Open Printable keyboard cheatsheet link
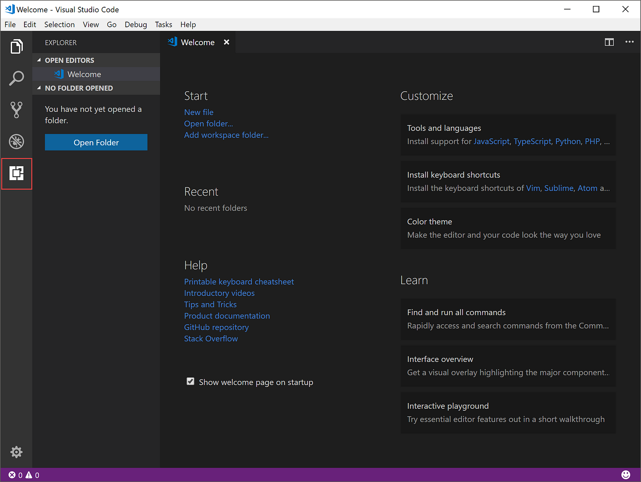 [x=239, y=281]
